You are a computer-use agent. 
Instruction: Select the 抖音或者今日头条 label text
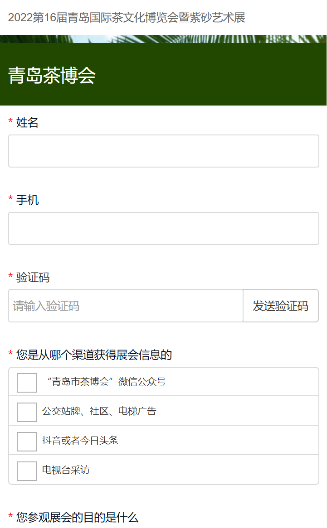[x=80, y=441]
